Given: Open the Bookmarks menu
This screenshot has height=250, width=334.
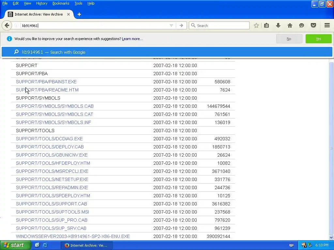Looking at the screenshot, I should (61, 3).
